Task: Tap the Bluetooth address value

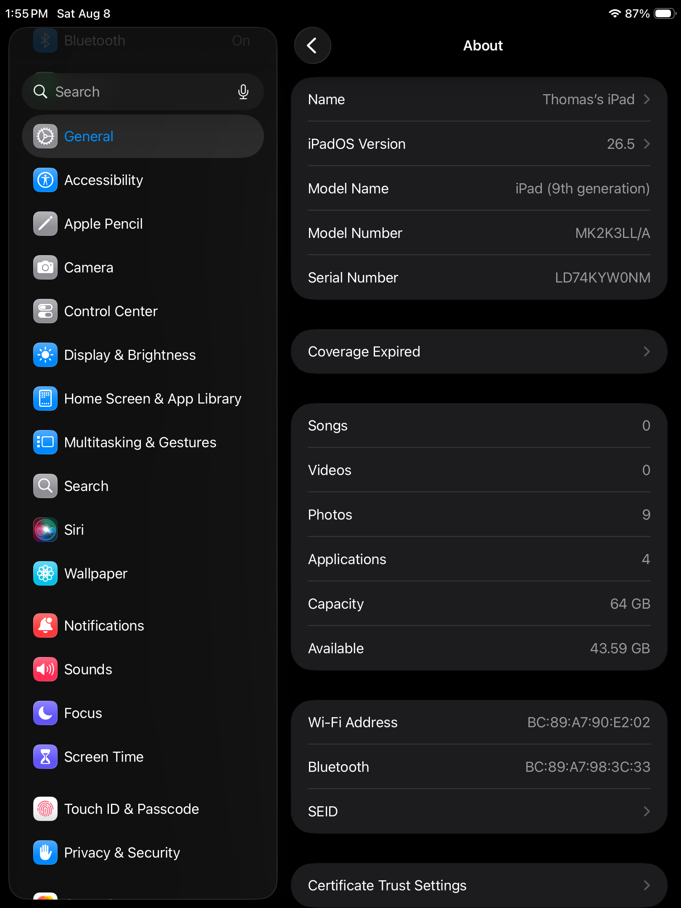Action: point(588,767)
